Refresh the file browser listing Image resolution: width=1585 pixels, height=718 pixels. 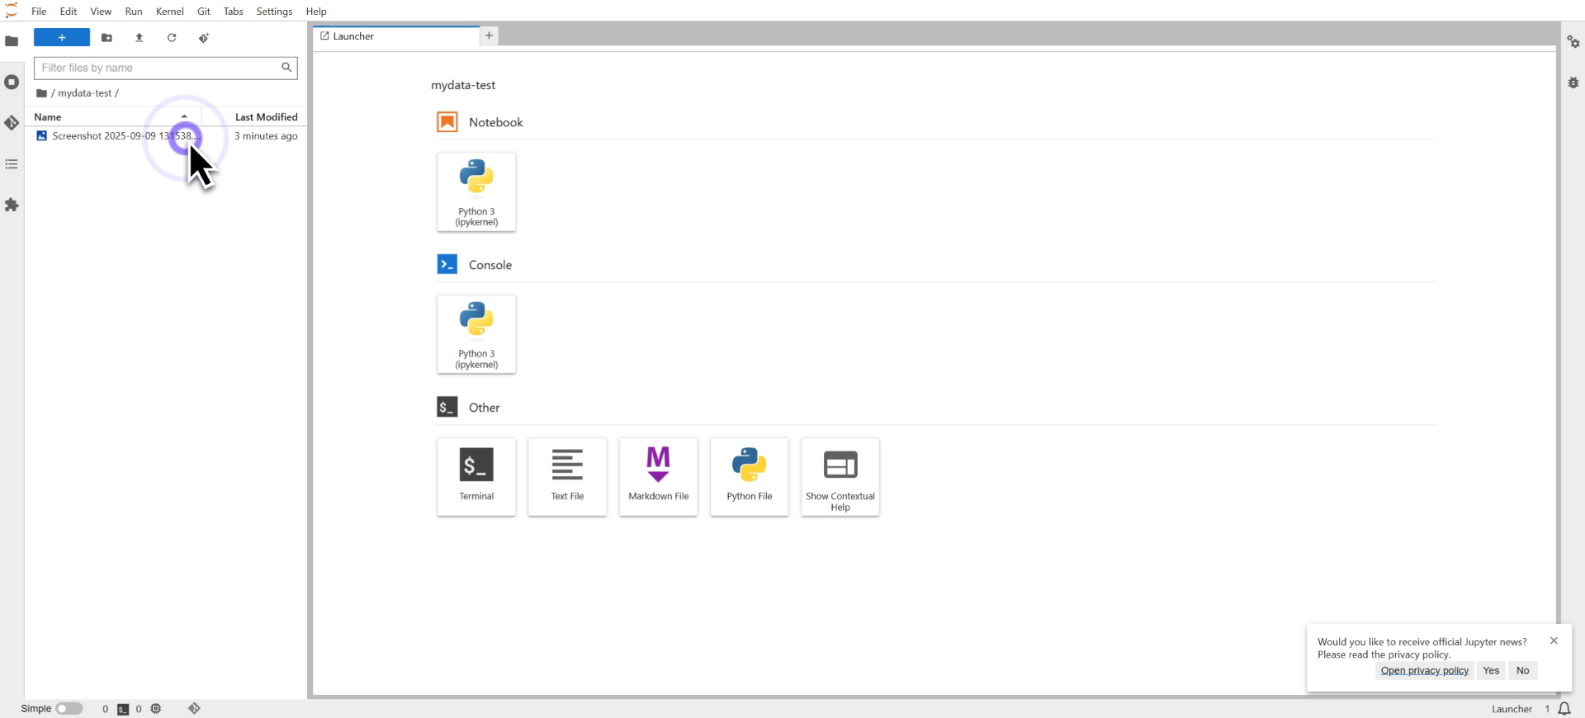pyautogui.click(x=172, y=38)
